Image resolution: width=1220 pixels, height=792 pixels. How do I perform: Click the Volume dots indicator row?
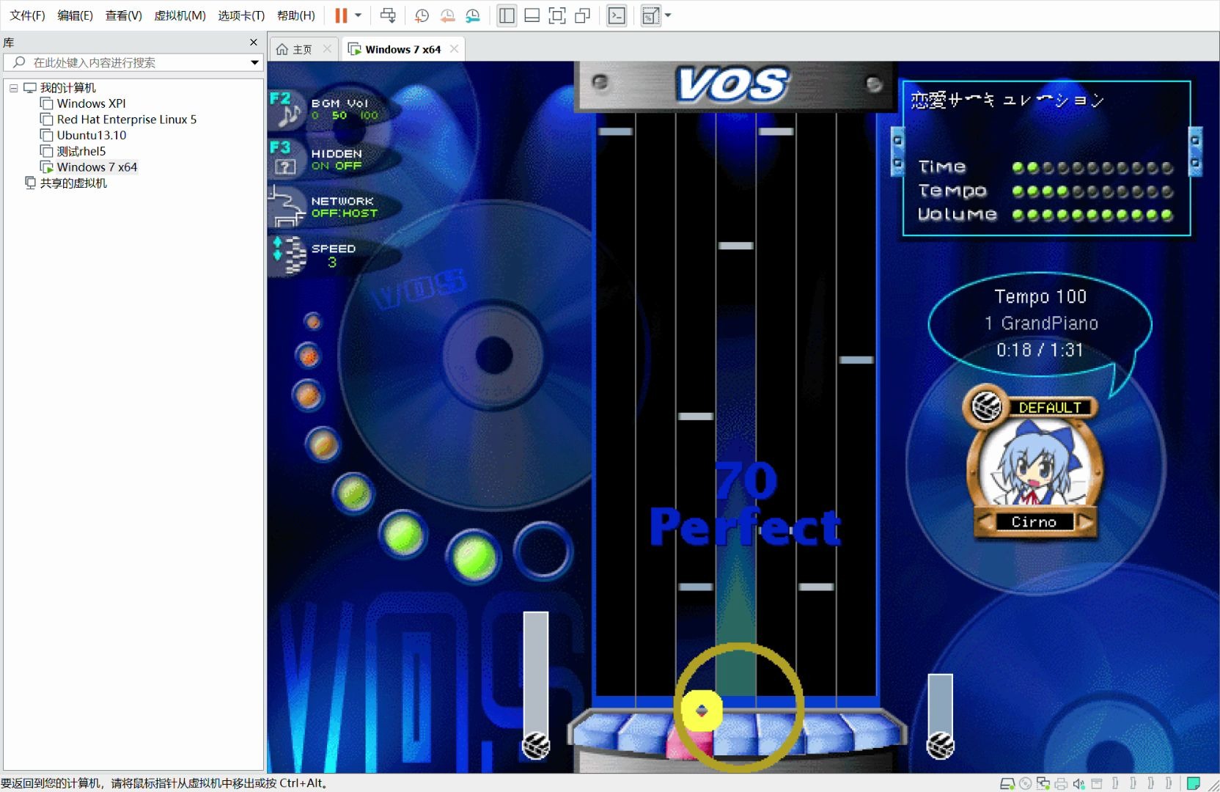[x=1092, y=216]
